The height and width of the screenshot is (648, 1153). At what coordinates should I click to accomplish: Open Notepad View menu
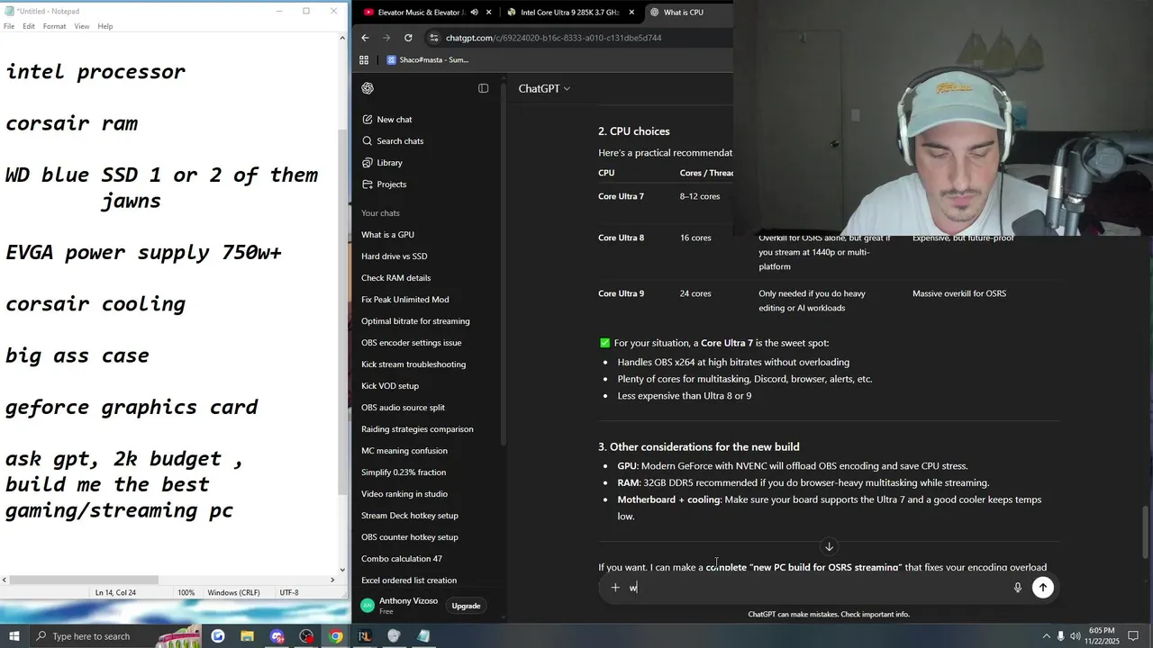[x=82, y=26]
